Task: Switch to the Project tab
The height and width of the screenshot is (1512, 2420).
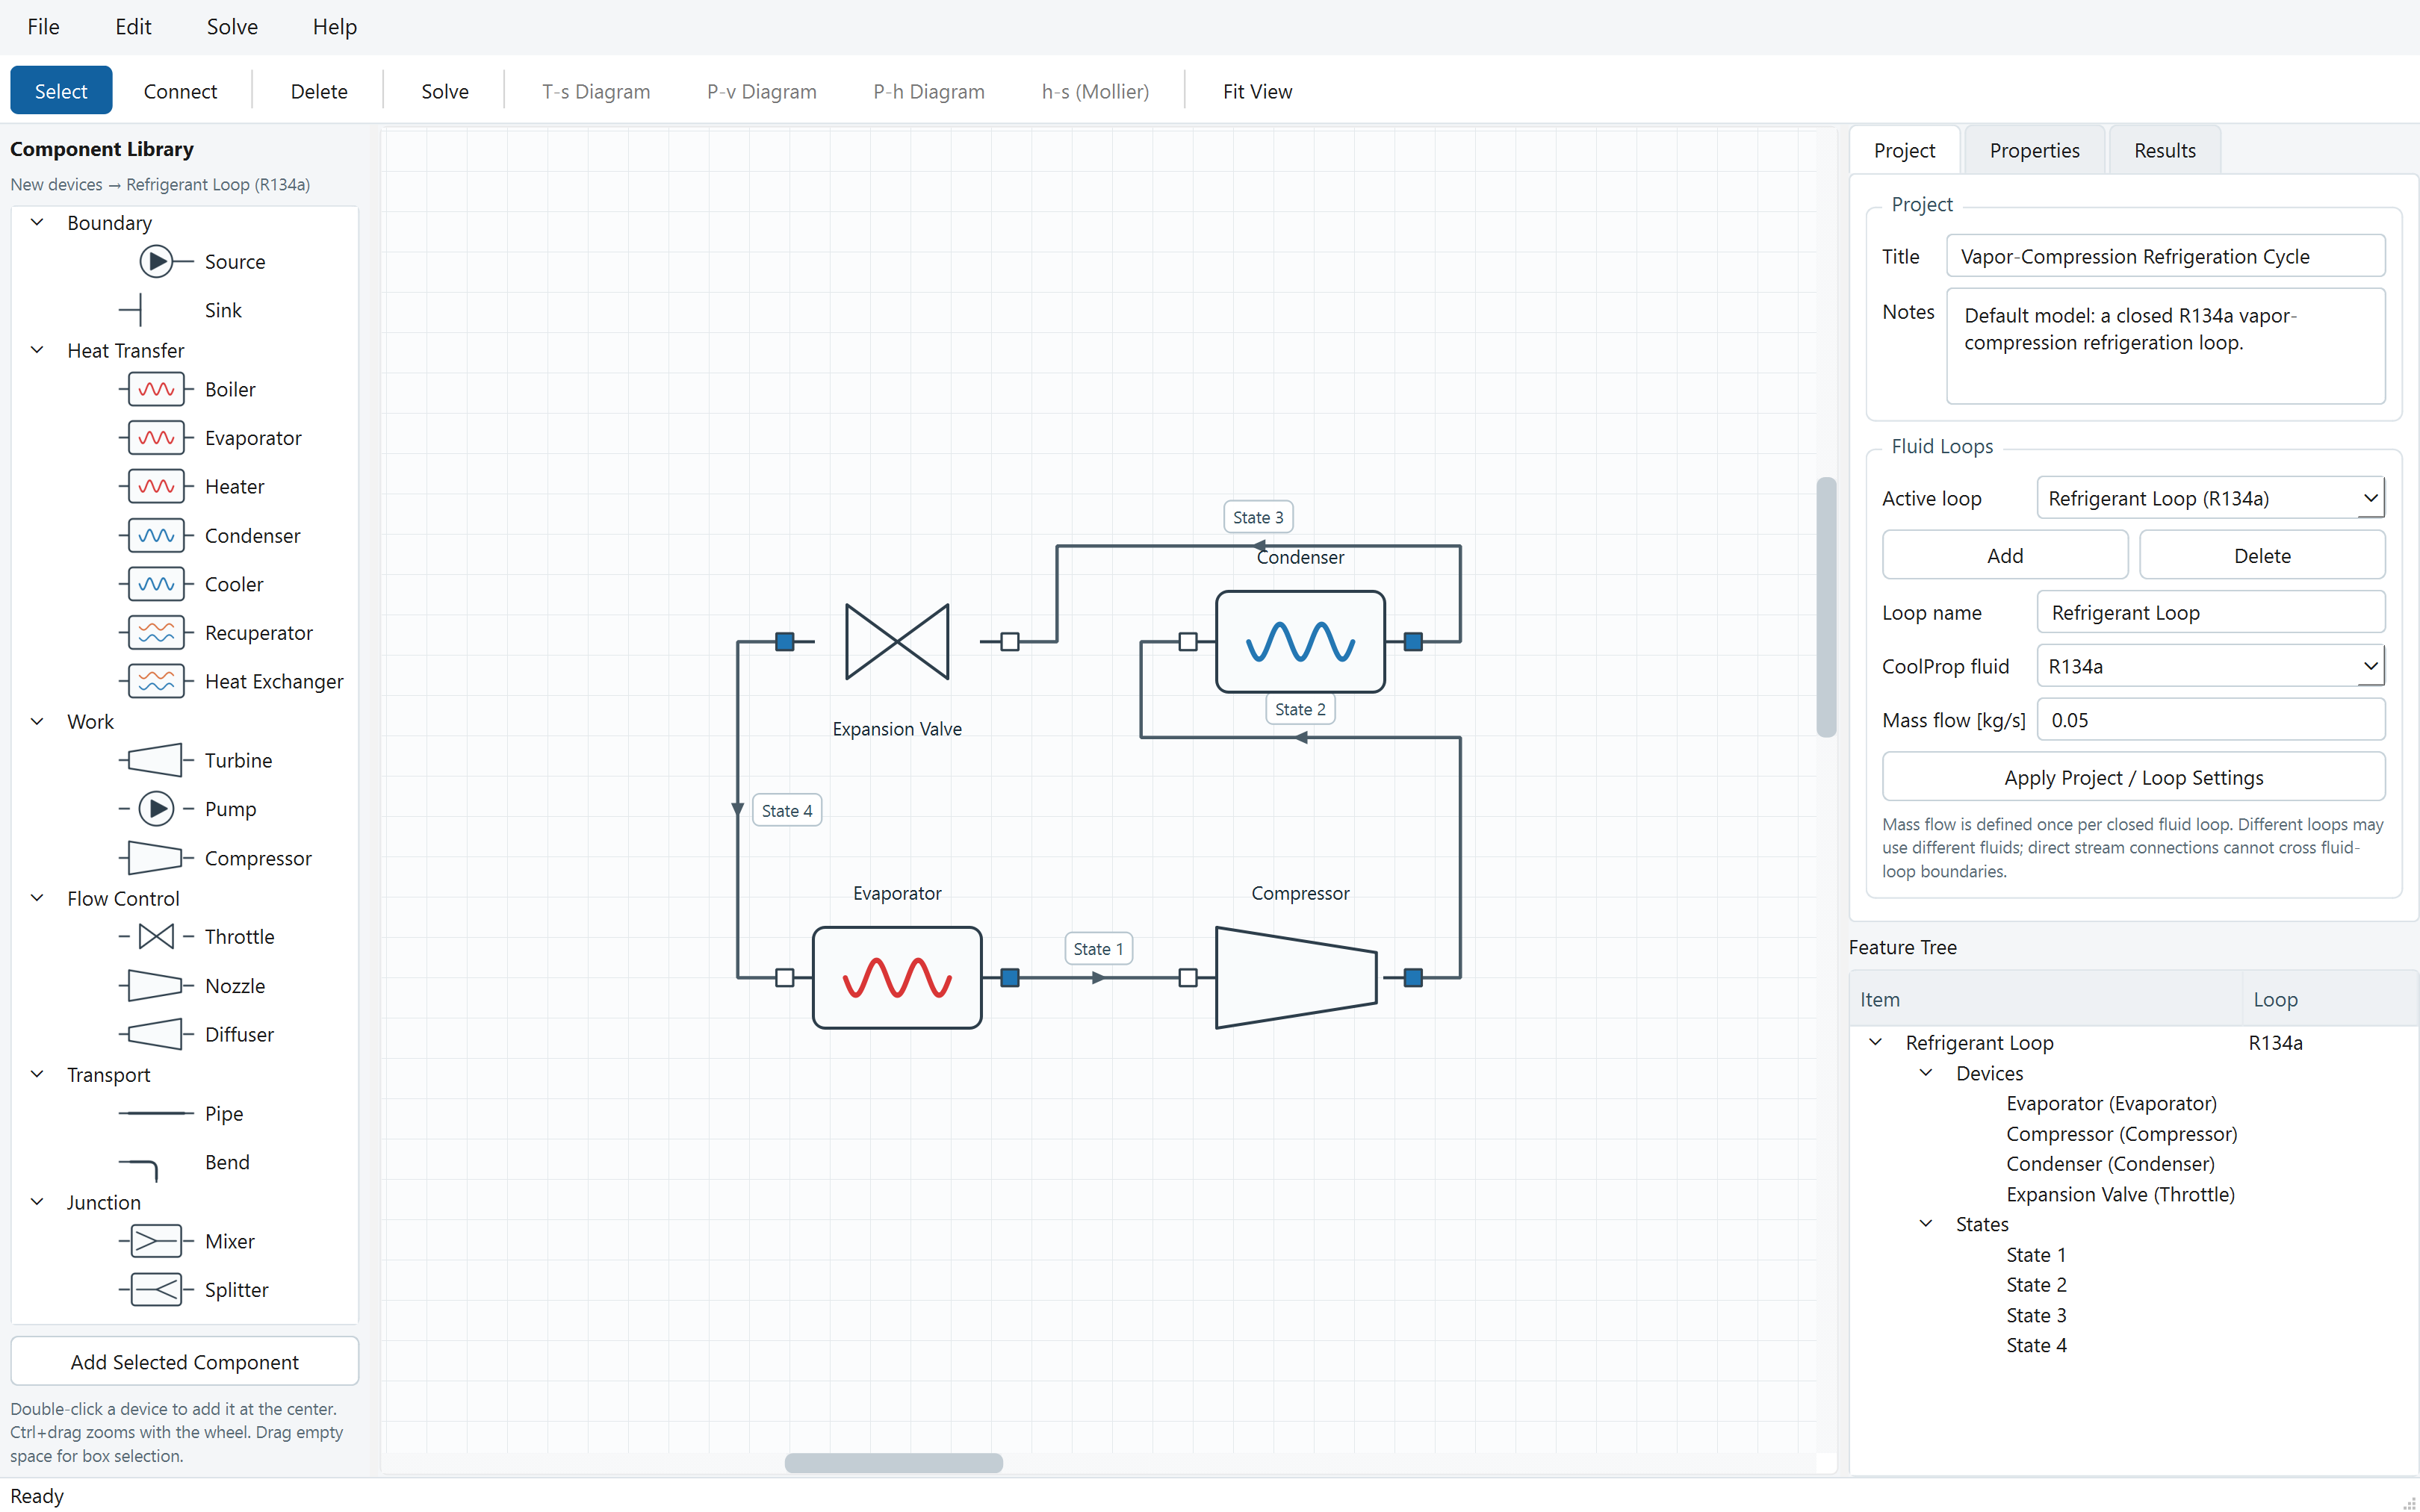Action: click(1904, 150)
